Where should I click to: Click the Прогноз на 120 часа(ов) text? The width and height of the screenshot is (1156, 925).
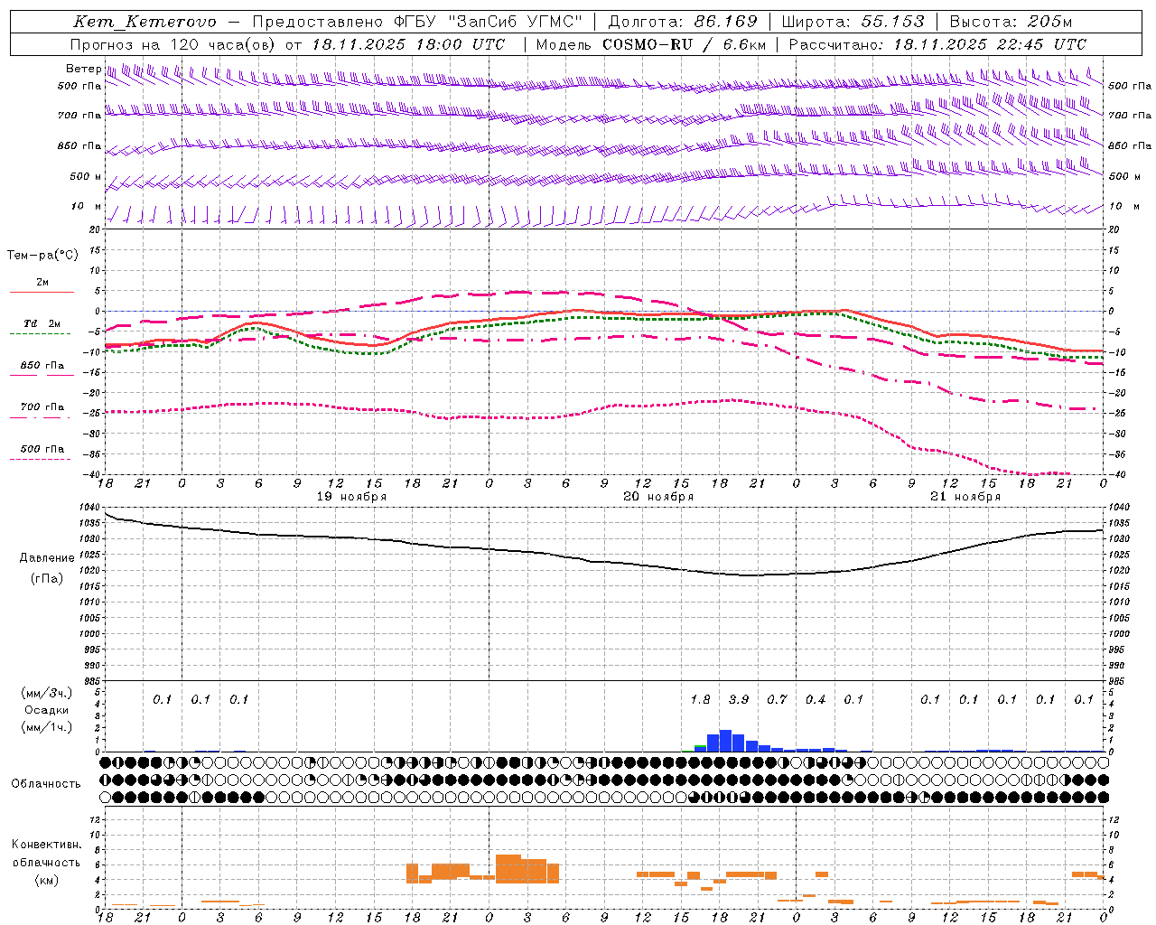point(173,44)
